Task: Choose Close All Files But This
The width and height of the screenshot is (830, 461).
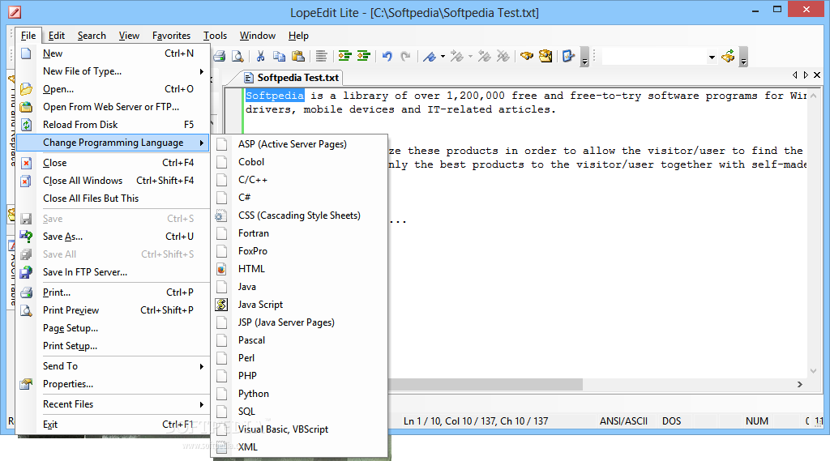Action: pyautogui.click(x=91, y=198)
